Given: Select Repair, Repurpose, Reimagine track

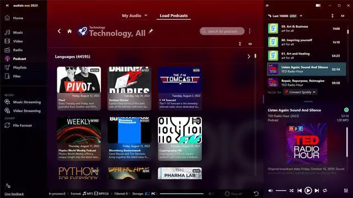Looking at the screenshot, I should tap(307, 82).
